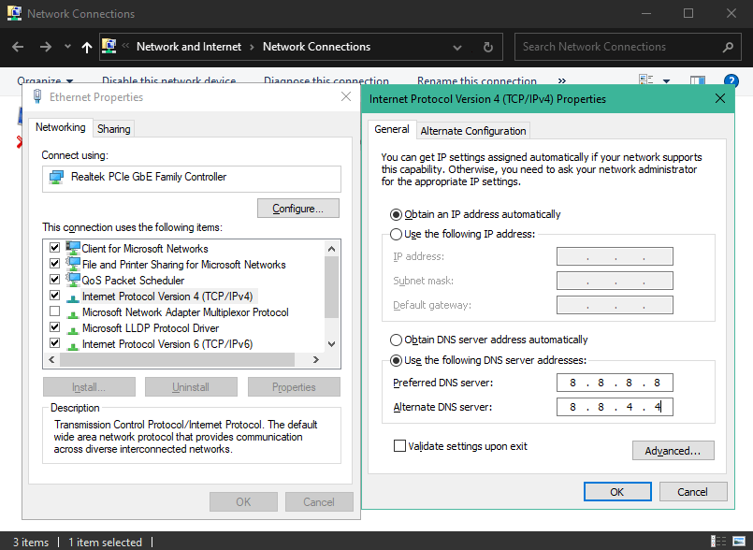753x550 pixels.
Task: Open the Alternate Configuration tab
Action: 472,131
